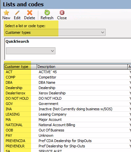131x152 pixels.
Task: Click the Out Of Business description
Action: click(51, 130)
